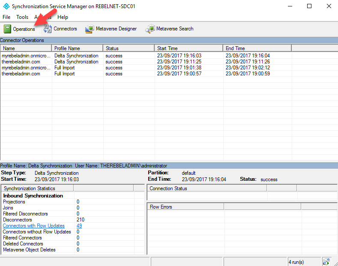The height and width of the screenshot is (266, 338).
Task: Click the status bar run icon
Action: click(326, 262)
